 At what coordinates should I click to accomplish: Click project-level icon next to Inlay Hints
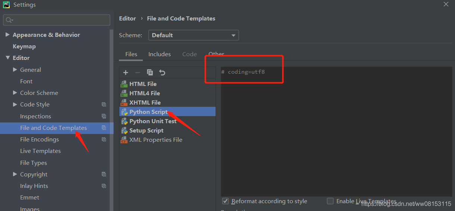[x=104, y=186]
